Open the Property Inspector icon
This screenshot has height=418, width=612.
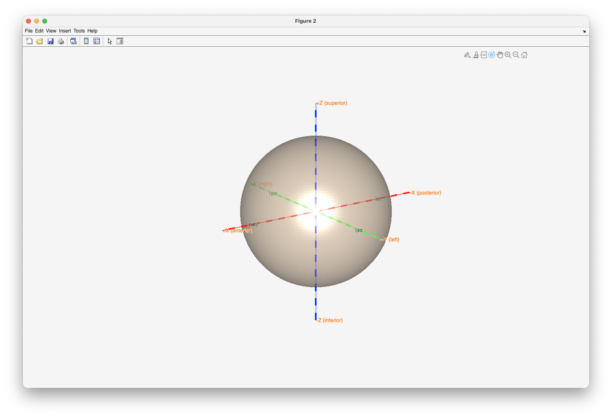pyautogui.click(x=120, y=41)
